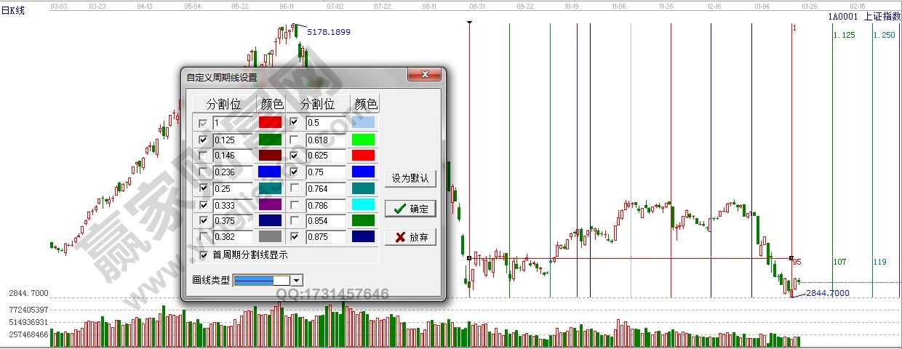The width and height of the screenshot is (902, 349).
Task: Toggle the 首周期分割线显示 checkbox
Action: pyautogui.click(x=203, y=255)
